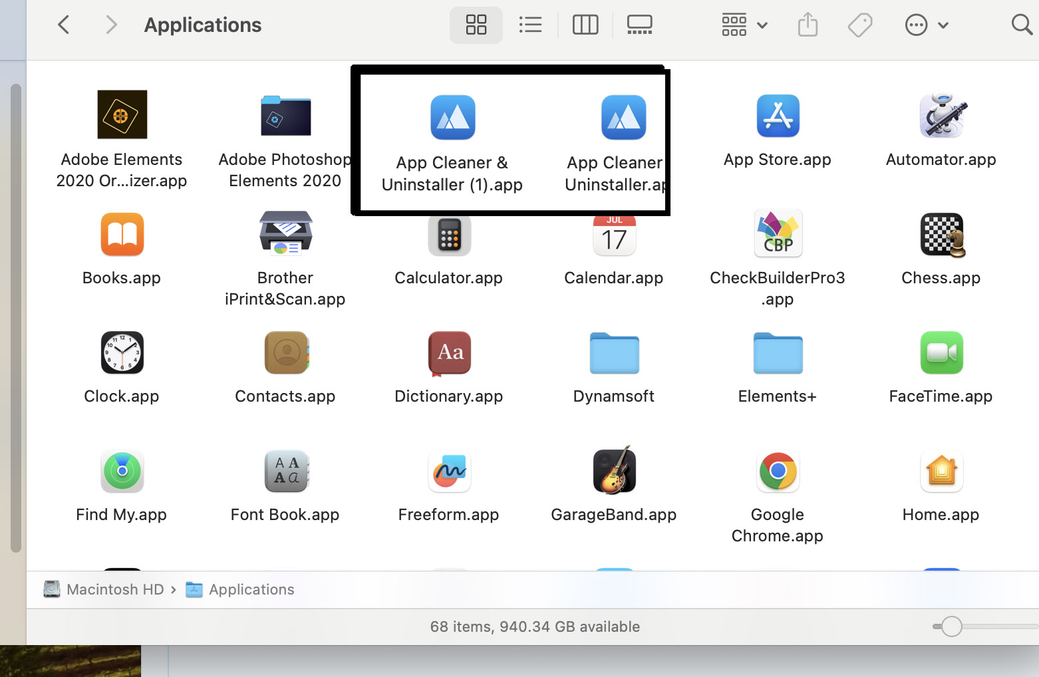
Task: Select the Automator.app robot icon
Action: [x=943, y=115]
